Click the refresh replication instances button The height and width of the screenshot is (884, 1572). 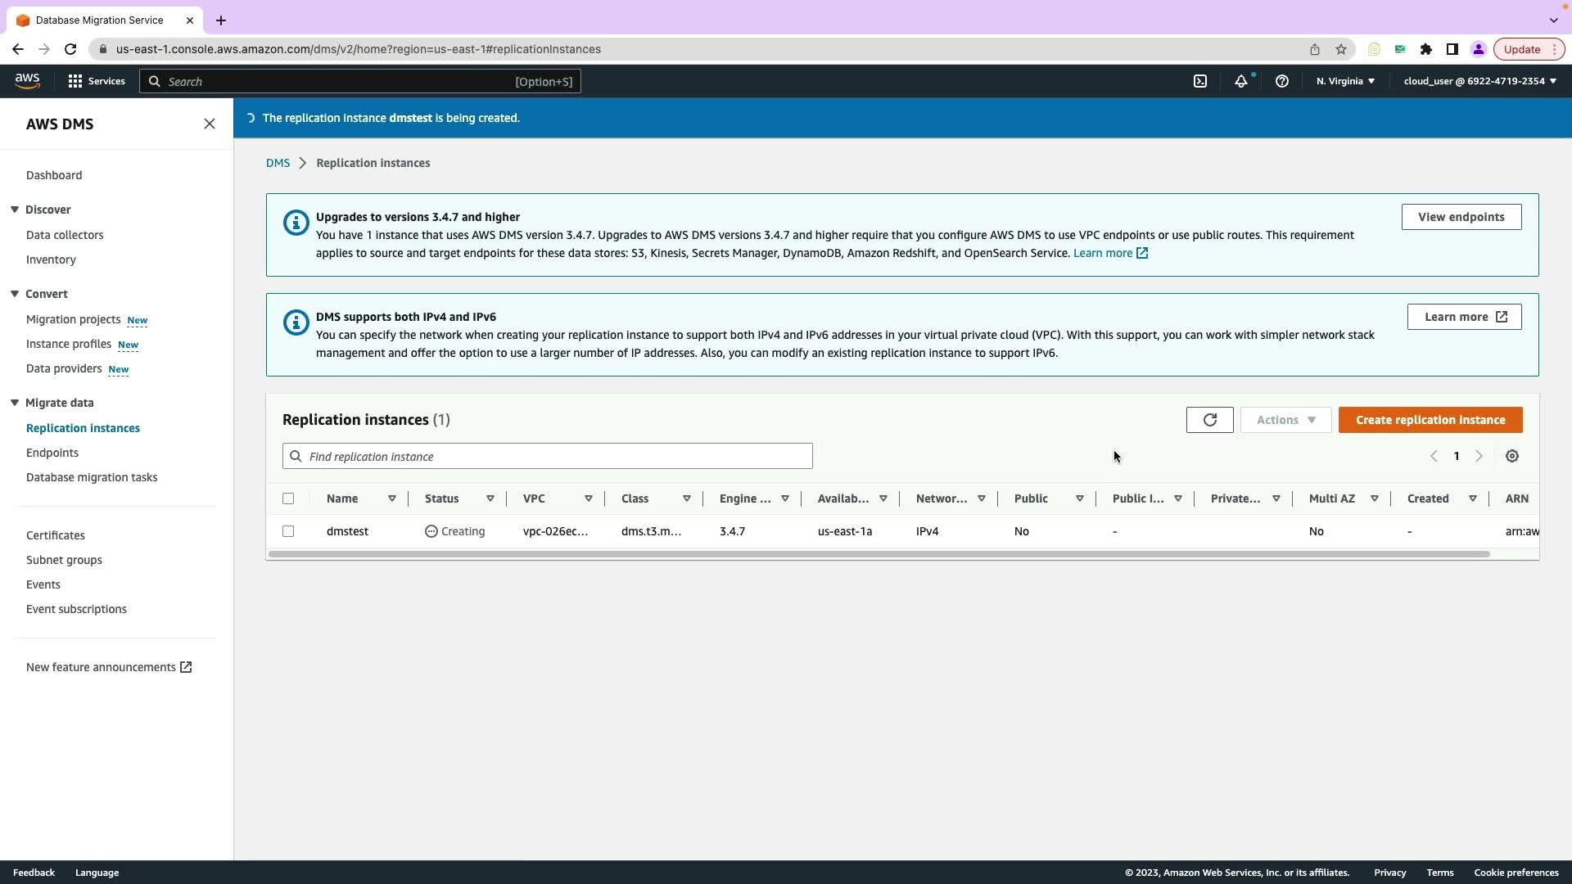[x=1209, y=420]
